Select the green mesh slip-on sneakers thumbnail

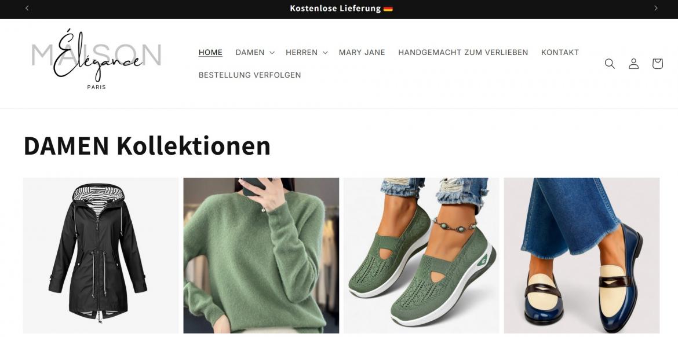pyautogui.click(x=421, y=255)
